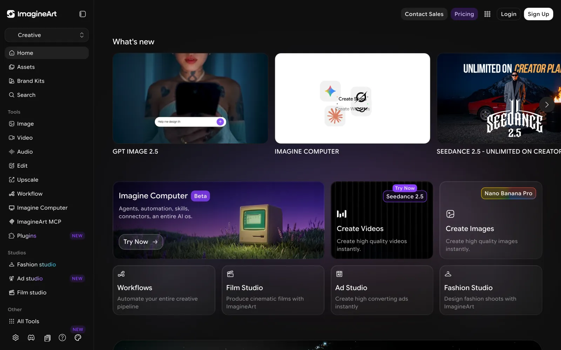Viewport: 561px width, 350px height.
Task: Click the "Other" section label in sidebar
Action: click(x=15, y=309)
